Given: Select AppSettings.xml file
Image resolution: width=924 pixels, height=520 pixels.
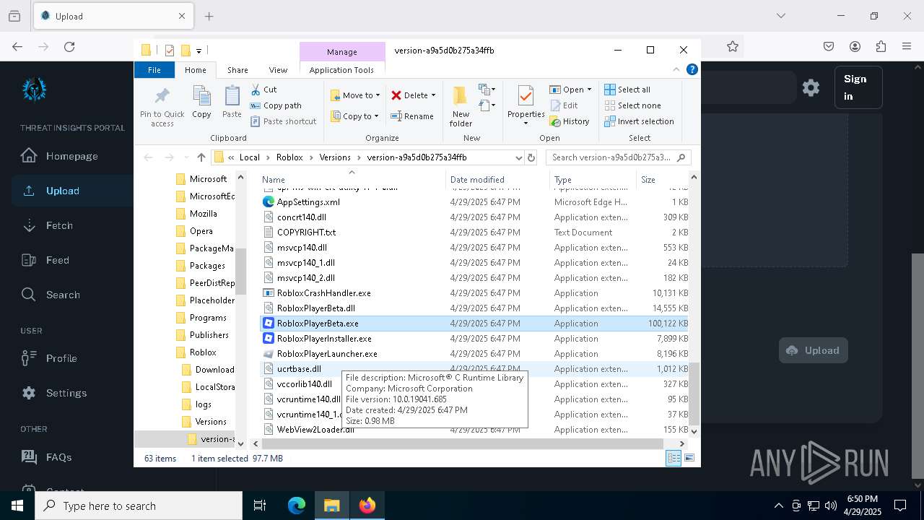Looking at the screenshot, I should coord(474,202).
